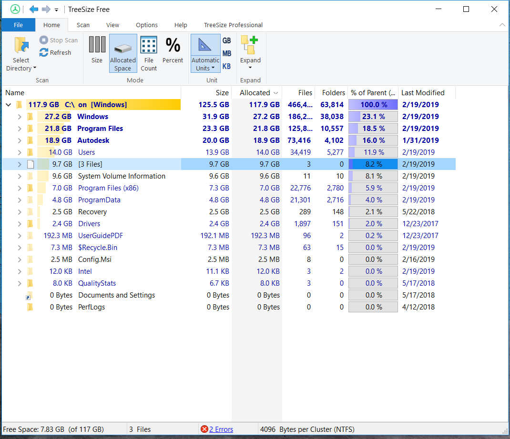Sort by Last Modified column header
The height and width of the screenshot is (439, 510).
pos(427,93)
